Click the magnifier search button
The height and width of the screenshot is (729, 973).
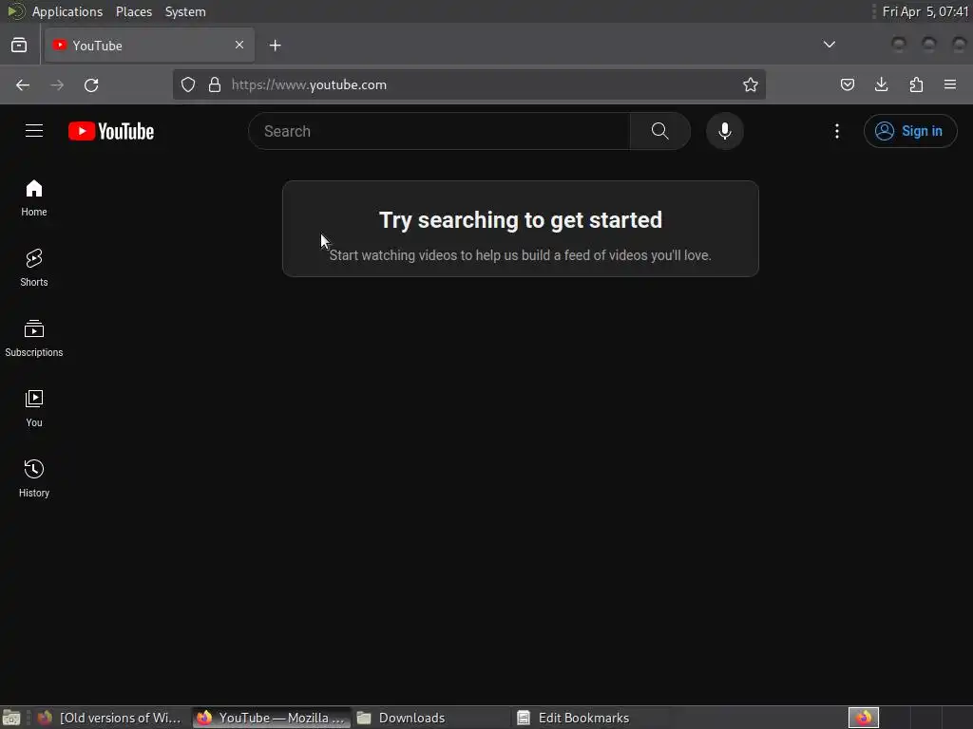coord(659,131)
